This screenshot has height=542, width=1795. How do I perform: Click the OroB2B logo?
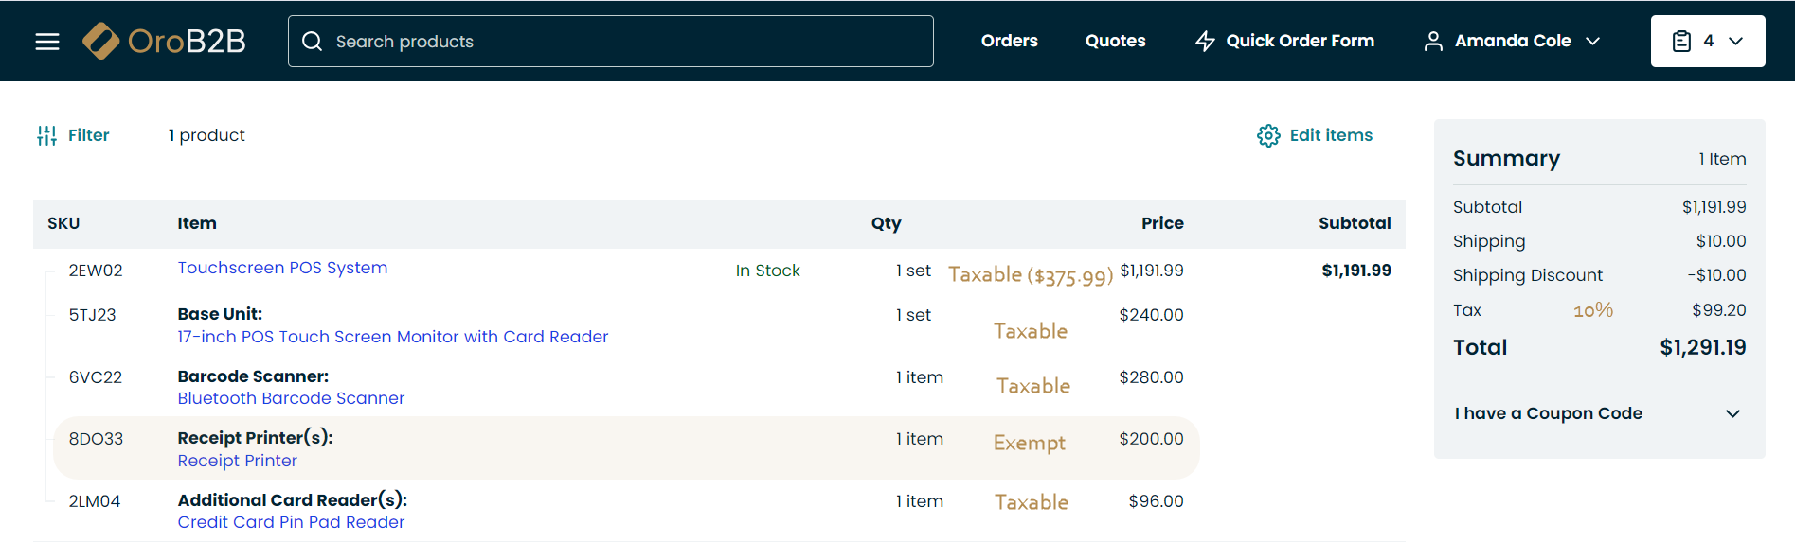pos(165,42)
